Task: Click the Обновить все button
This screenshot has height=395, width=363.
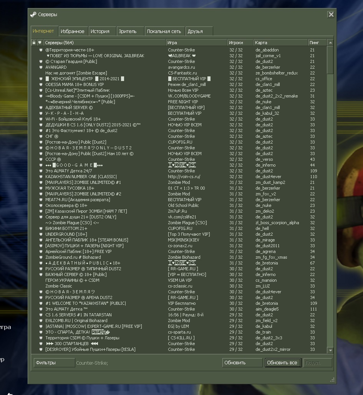Action: (x=283, y=362)
